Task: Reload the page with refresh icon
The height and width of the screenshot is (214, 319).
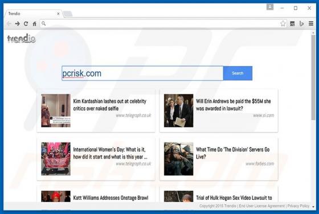Action: click(26, 24)
